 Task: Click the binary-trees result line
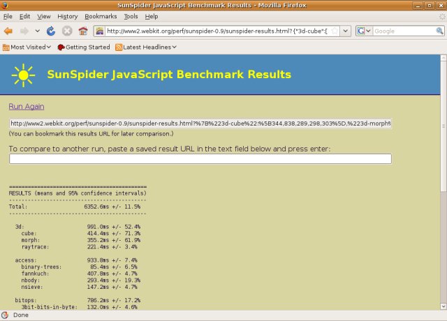(79, 267)
